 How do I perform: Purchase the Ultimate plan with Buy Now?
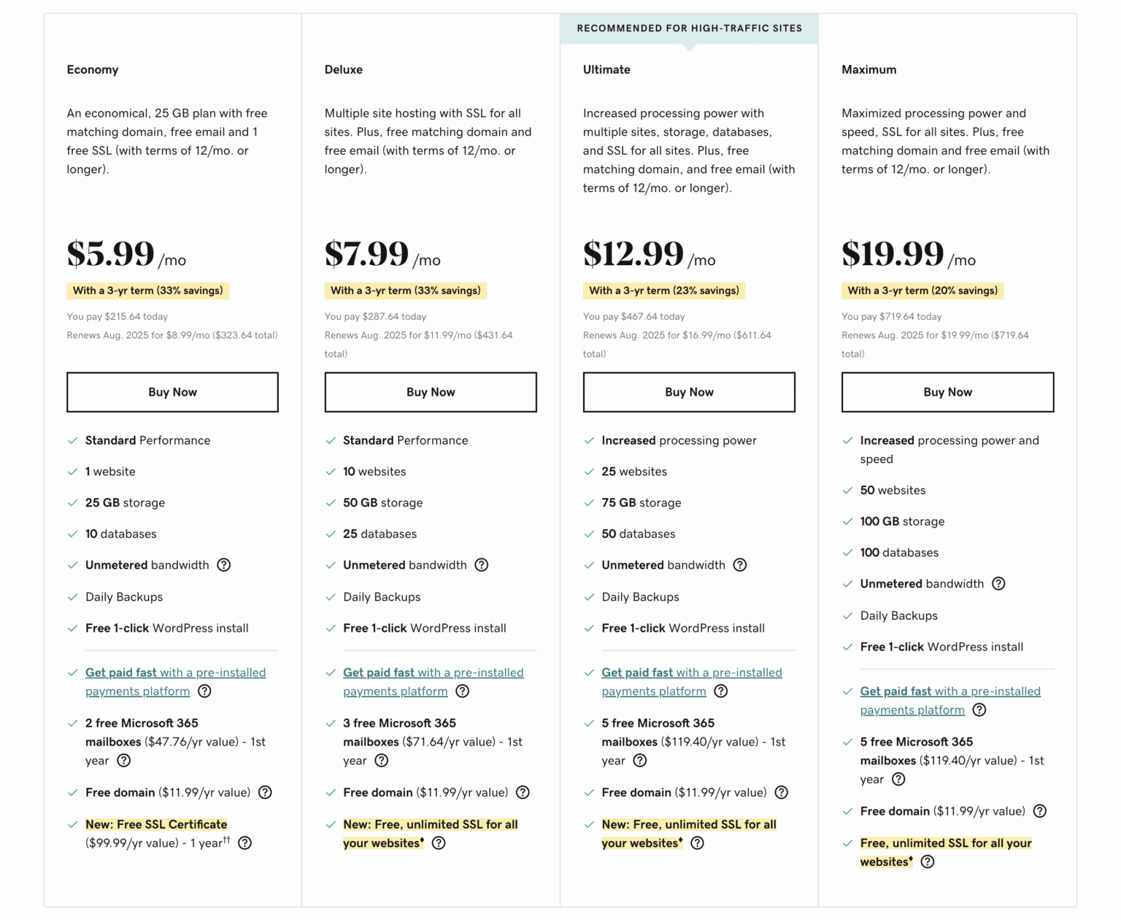coord(689,392)
